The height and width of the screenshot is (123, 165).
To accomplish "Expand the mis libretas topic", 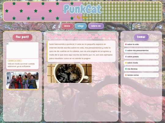I will coord(141,69).
